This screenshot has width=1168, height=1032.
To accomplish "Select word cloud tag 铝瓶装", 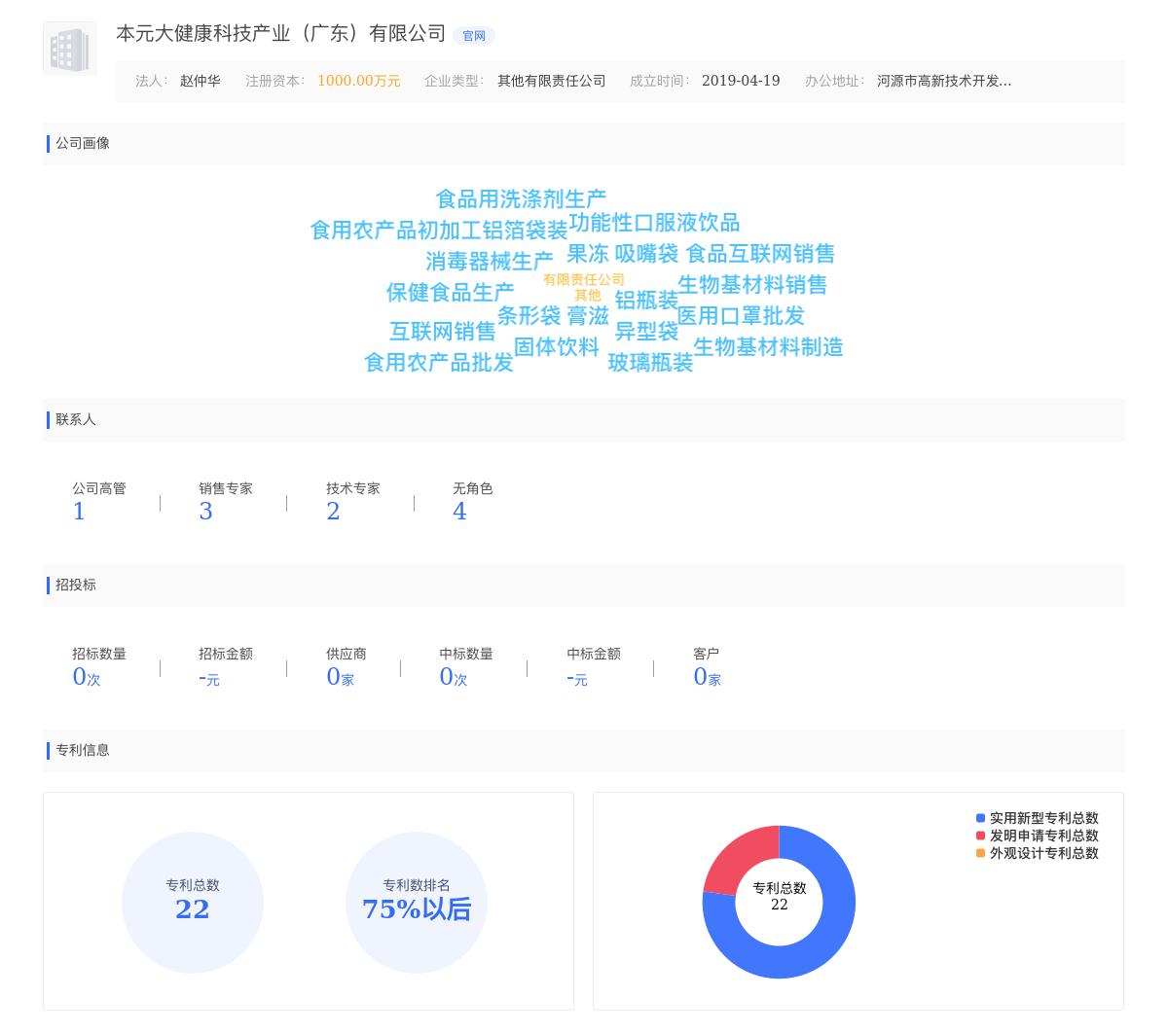I will (x=646, y=301).
